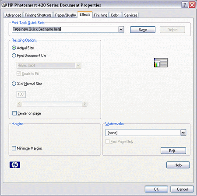Click the printer icon in title bar
197x196 pixels.
point(4,5)
